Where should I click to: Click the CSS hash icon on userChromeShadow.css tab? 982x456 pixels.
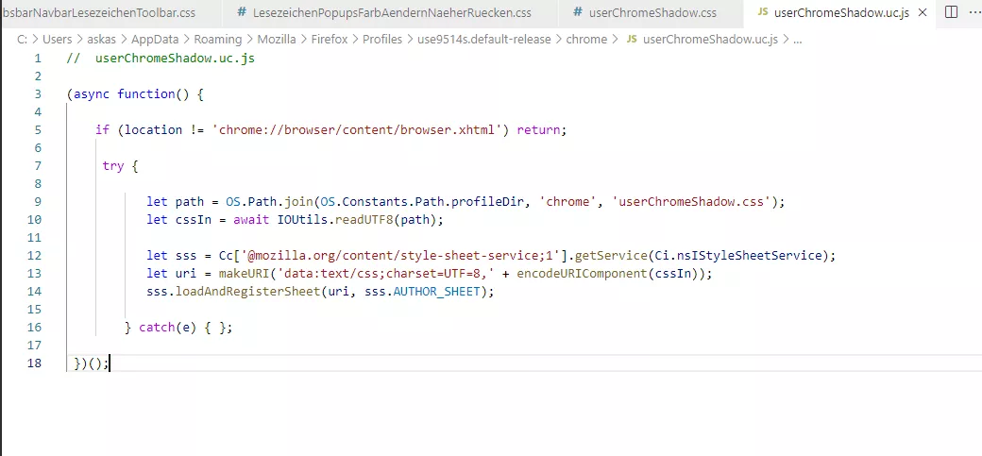578,12
